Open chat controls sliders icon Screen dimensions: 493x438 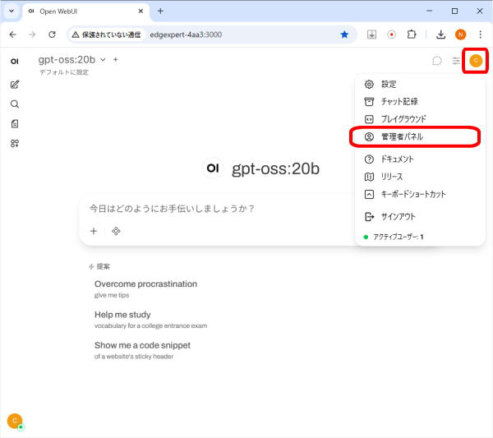[x=457, y=61]
